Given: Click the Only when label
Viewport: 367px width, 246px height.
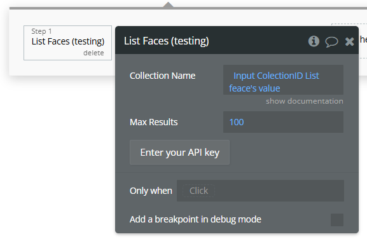Looking at the screenshot, I should point(151,191).
